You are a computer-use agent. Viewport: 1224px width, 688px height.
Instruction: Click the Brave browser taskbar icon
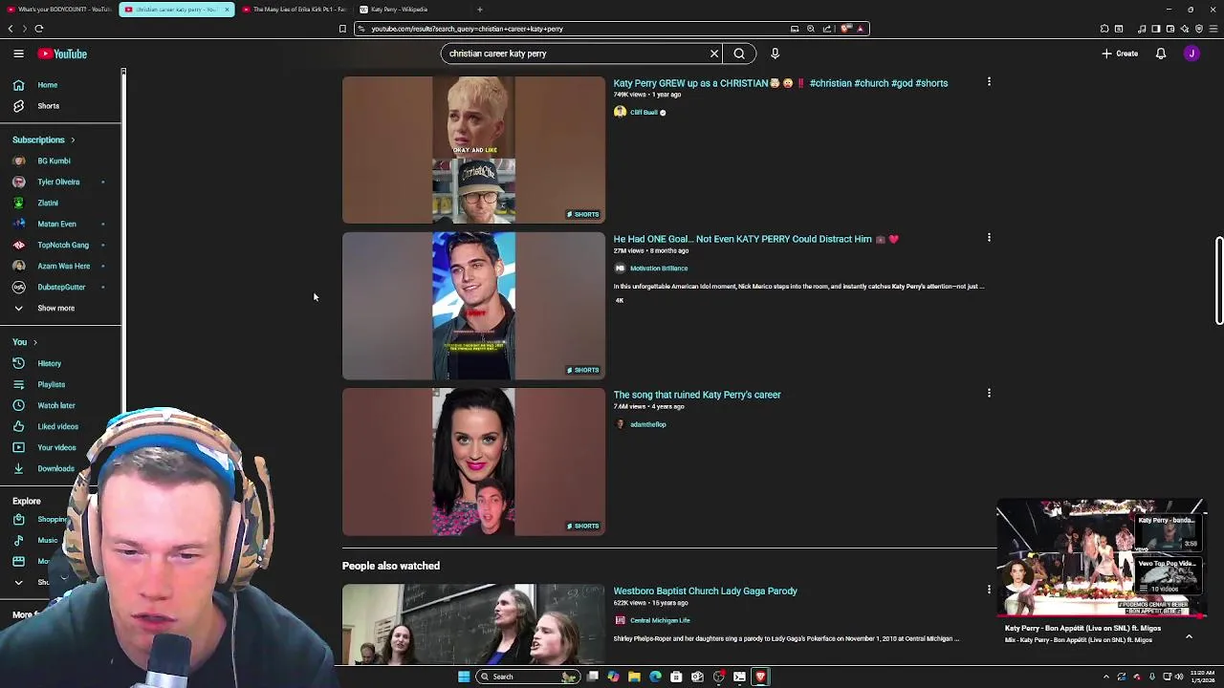coord(760,677)
